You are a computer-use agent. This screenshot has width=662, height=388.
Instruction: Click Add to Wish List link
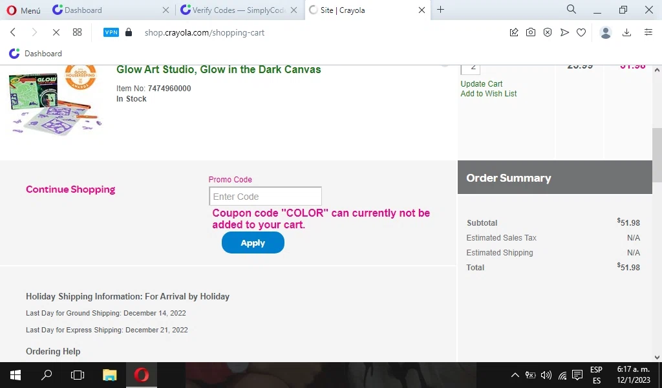(489, 94)
